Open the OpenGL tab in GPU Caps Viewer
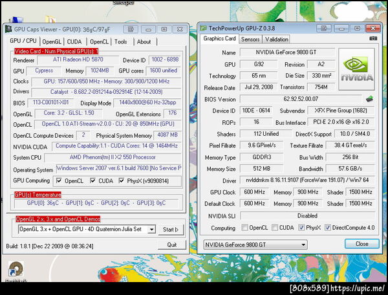The width and height of the screenshot is (388, 295). click(52, 41)
